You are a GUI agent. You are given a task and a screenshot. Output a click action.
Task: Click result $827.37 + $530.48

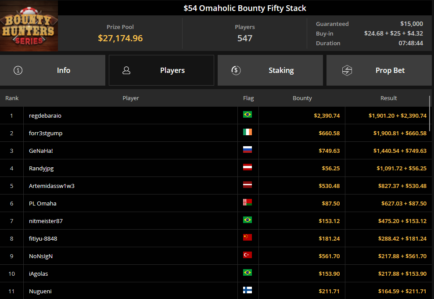[x=402, y=186]
